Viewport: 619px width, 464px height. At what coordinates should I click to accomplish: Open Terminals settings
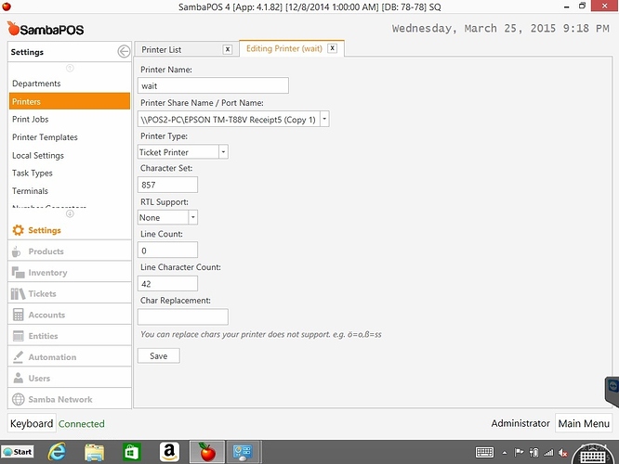click(70, 191)
